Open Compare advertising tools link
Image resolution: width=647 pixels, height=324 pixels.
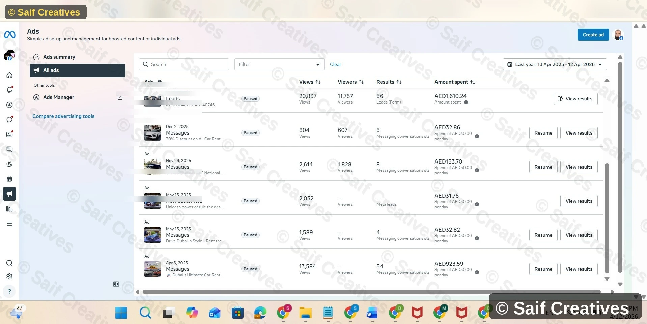(x=63, y=116)
